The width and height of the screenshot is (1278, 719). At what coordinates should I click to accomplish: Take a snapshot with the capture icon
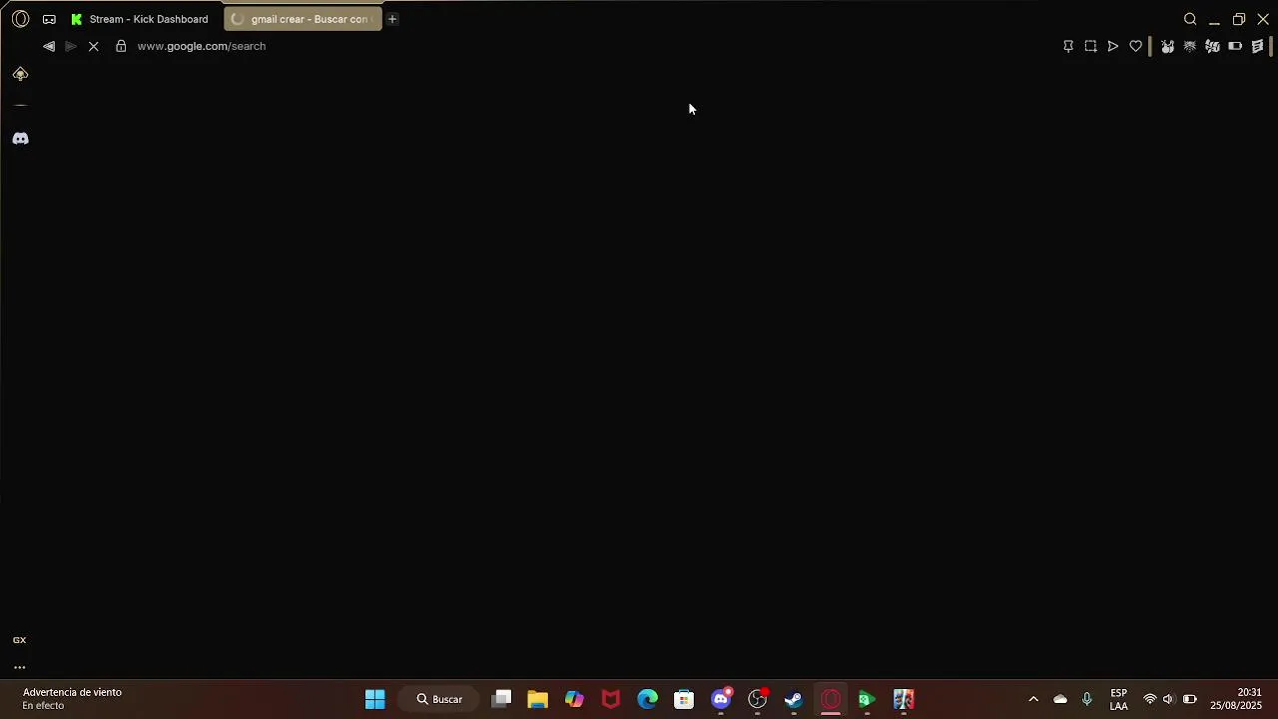point(1090,46)
